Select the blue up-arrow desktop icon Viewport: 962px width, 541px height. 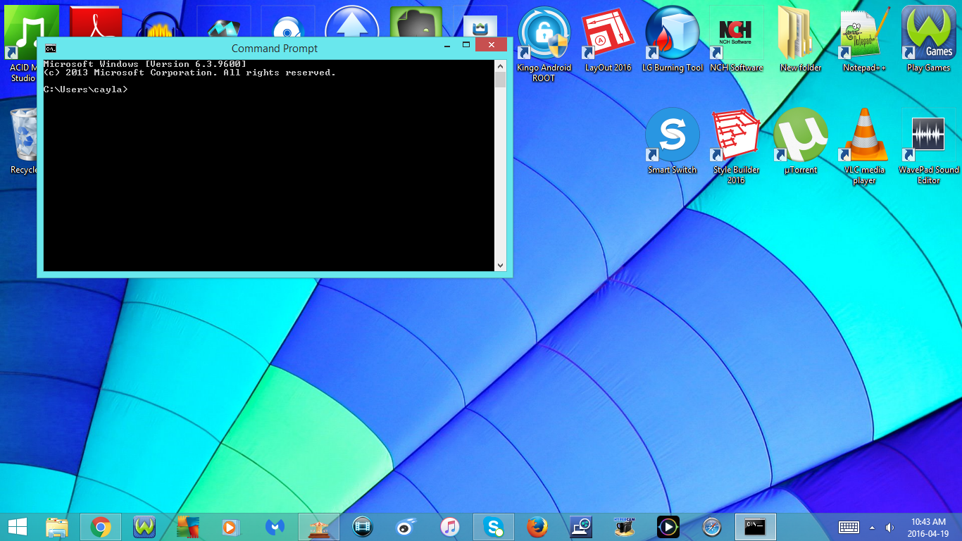(352, 21)
